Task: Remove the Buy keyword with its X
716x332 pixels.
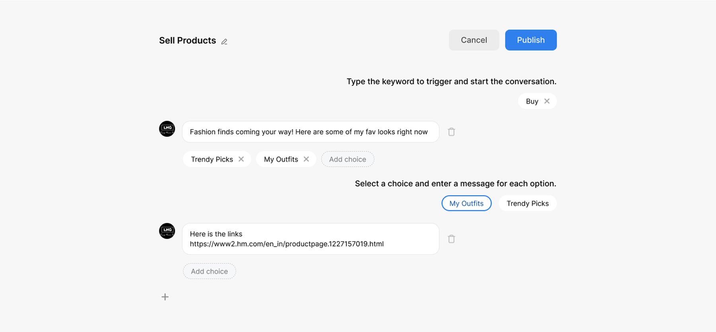Action: click(547, 101)
